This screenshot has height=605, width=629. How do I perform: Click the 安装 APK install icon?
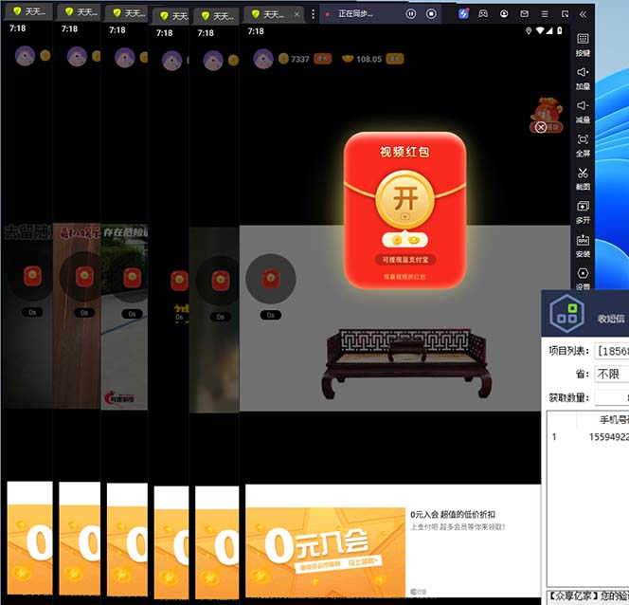[583, 244]
